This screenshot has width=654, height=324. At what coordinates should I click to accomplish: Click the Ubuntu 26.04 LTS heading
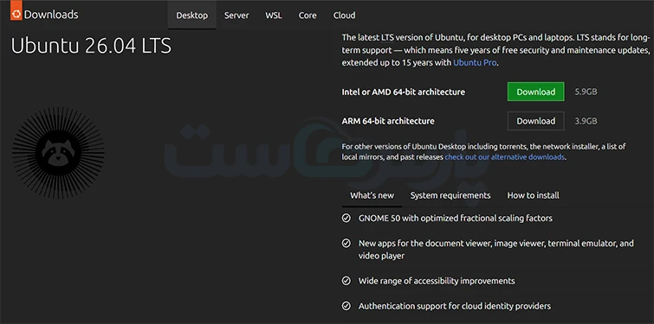pyautogui.click(x=91, y=46)
